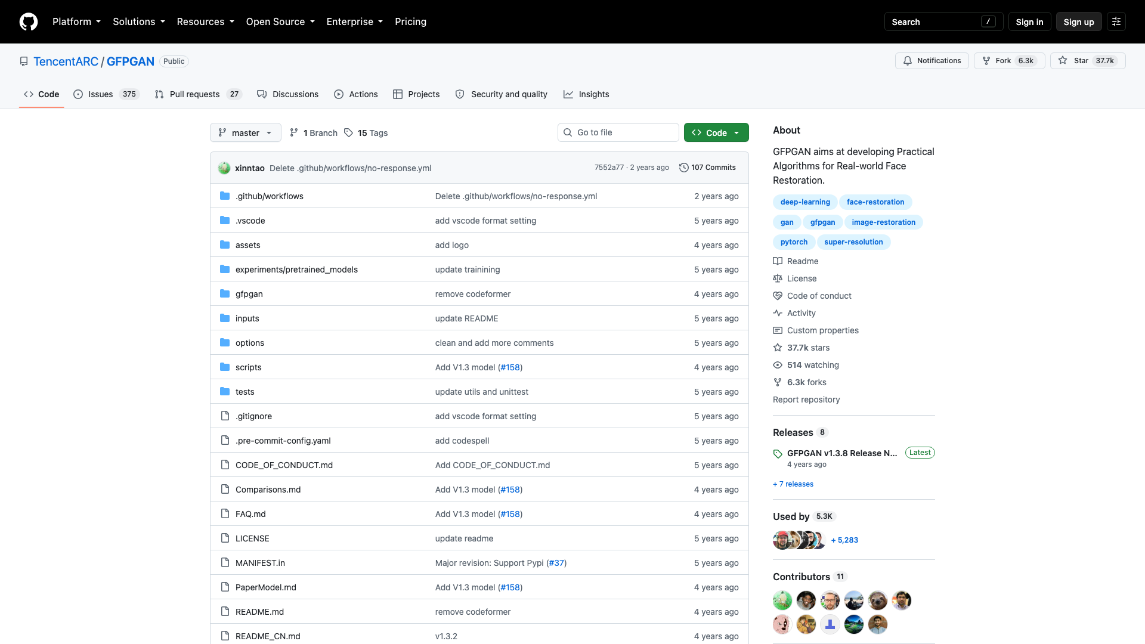This screenshot has height=644, width=1145.
Task: Expand the Open Source menu
Action: pos(280,22)
